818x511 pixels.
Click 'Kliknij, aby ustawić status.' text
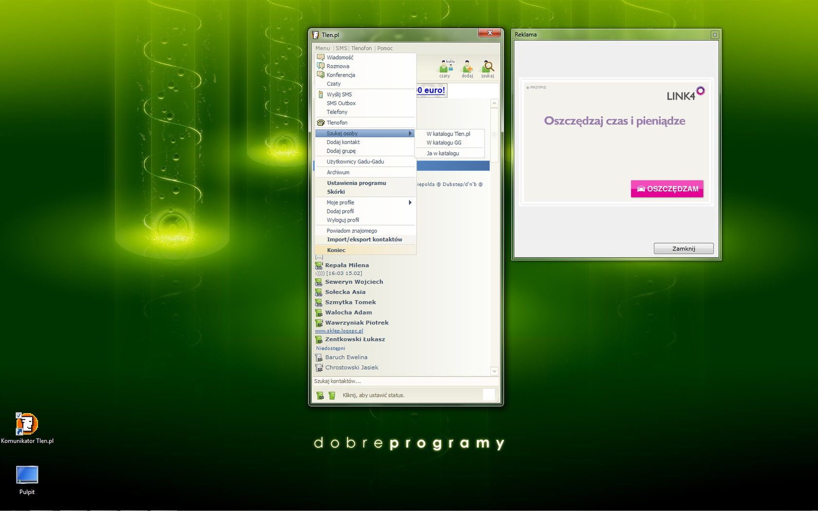tap(373, 395)
